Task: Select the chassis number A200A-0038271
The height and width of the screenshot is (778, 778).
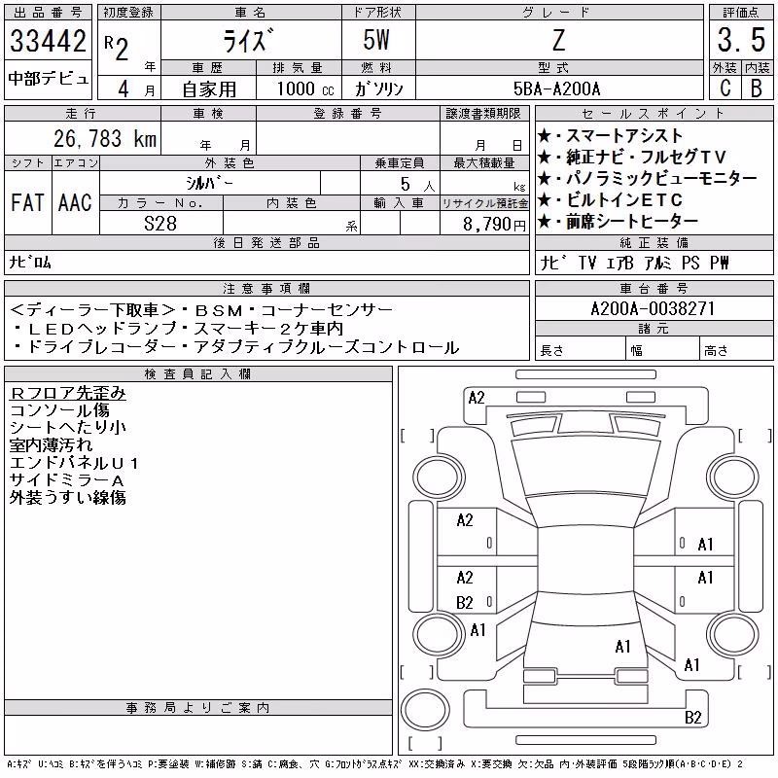Action: pyautogui.click(x=653, y=308)
